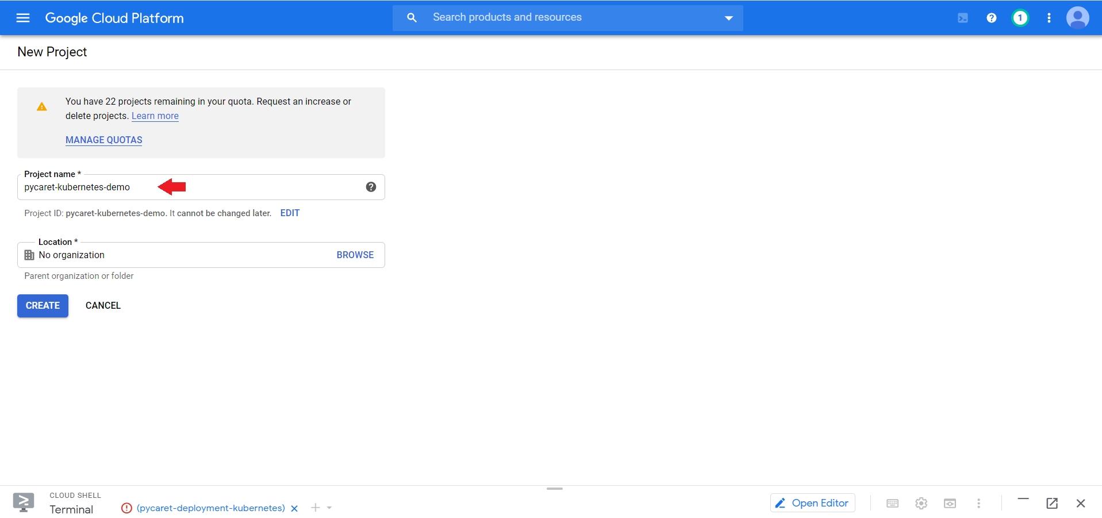Expand the search bar dropdown arrow
Viewport: 1102px width, 518px height.
click(728, 18)
